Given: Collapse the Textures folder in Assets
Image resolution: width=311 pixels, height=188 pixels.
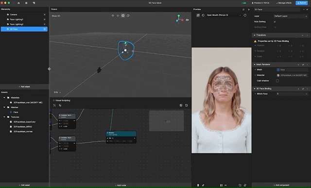Looking at the screenshot, I should click(4, 117).
